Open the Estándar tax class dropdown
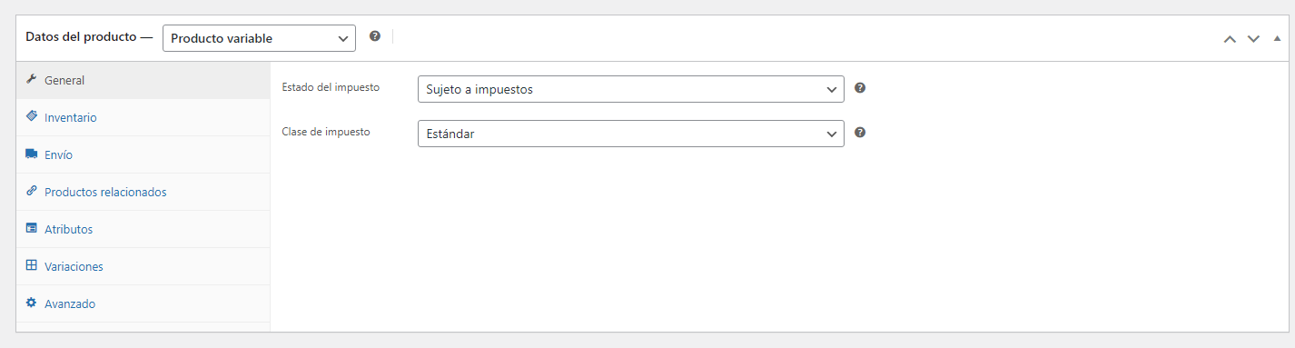The image size is (1295, 348). click(x=630, y=134)
